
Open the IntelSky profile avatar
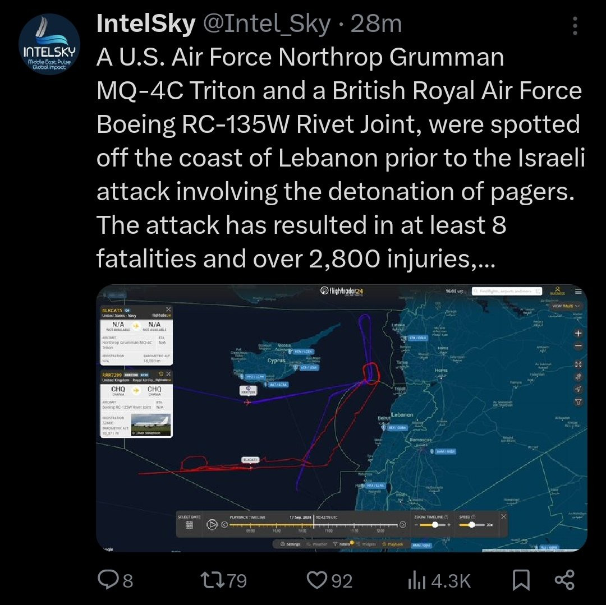click(x=49, y=44)
